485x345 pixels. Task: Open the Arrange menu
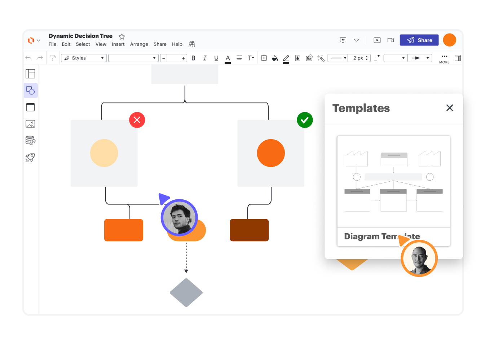point(139,44)
